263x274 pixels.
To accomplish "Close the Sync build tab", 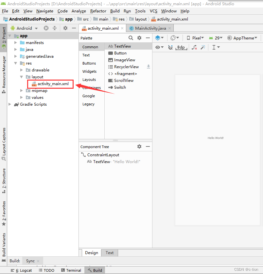I will click(x=38, y=261).
